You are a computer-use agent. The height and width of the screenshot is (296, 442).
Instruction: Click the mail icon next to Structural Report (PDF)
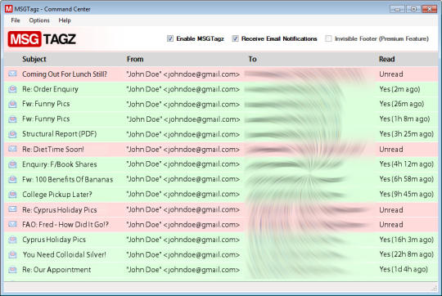click(x=12, y=134)
